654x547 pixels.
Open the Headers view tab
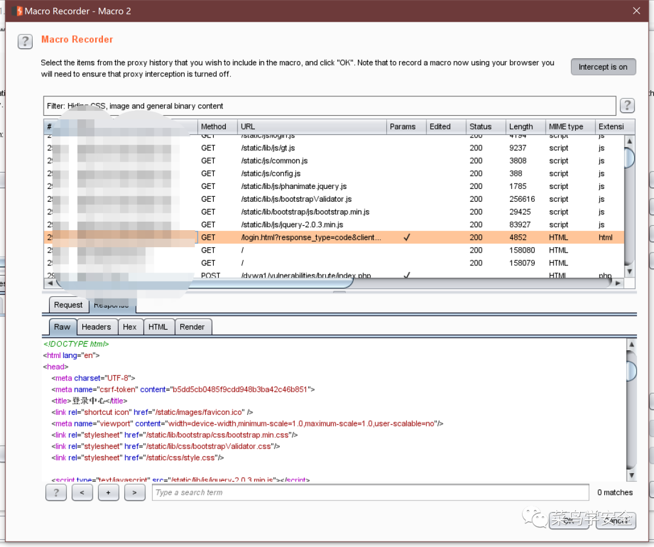coord(96,327)
